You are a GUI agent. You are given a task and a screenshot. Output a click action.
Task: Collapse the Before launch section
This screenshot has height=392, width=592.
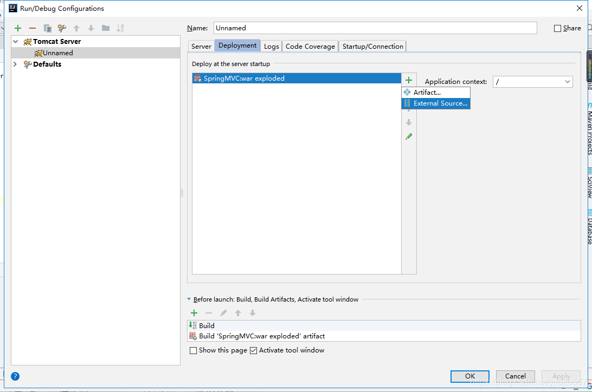[189, 299]
